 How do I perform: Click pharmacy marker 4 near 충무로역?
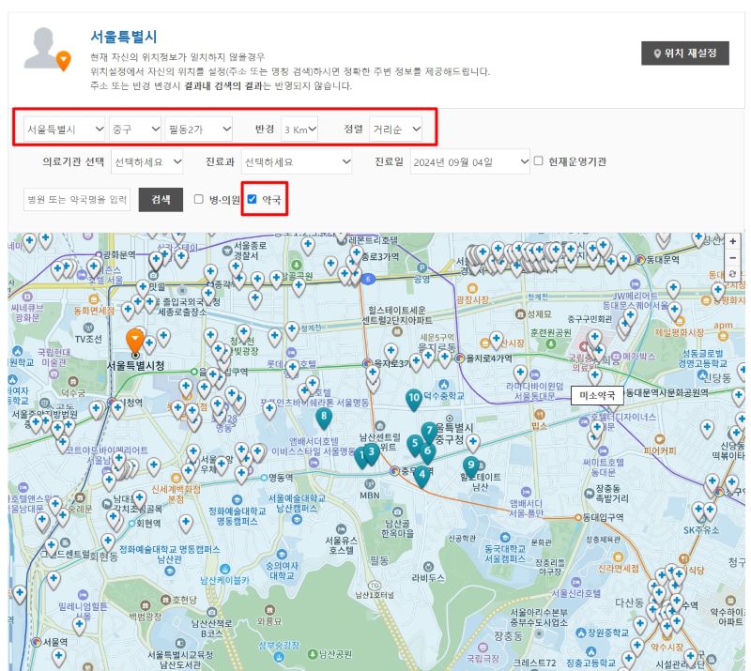point(422,471)
